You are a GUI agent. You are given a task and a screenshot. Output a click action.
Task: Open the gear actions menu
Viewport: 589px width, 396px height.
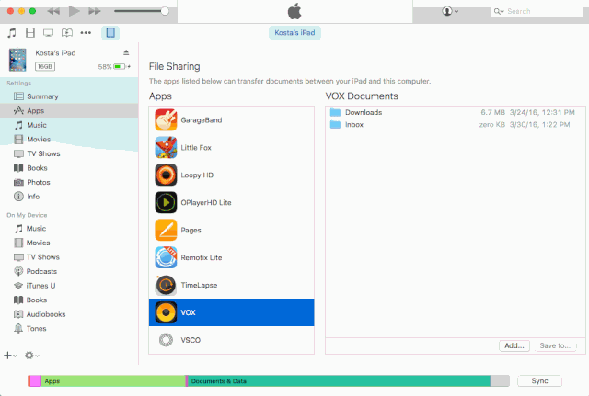click(32, 356)
